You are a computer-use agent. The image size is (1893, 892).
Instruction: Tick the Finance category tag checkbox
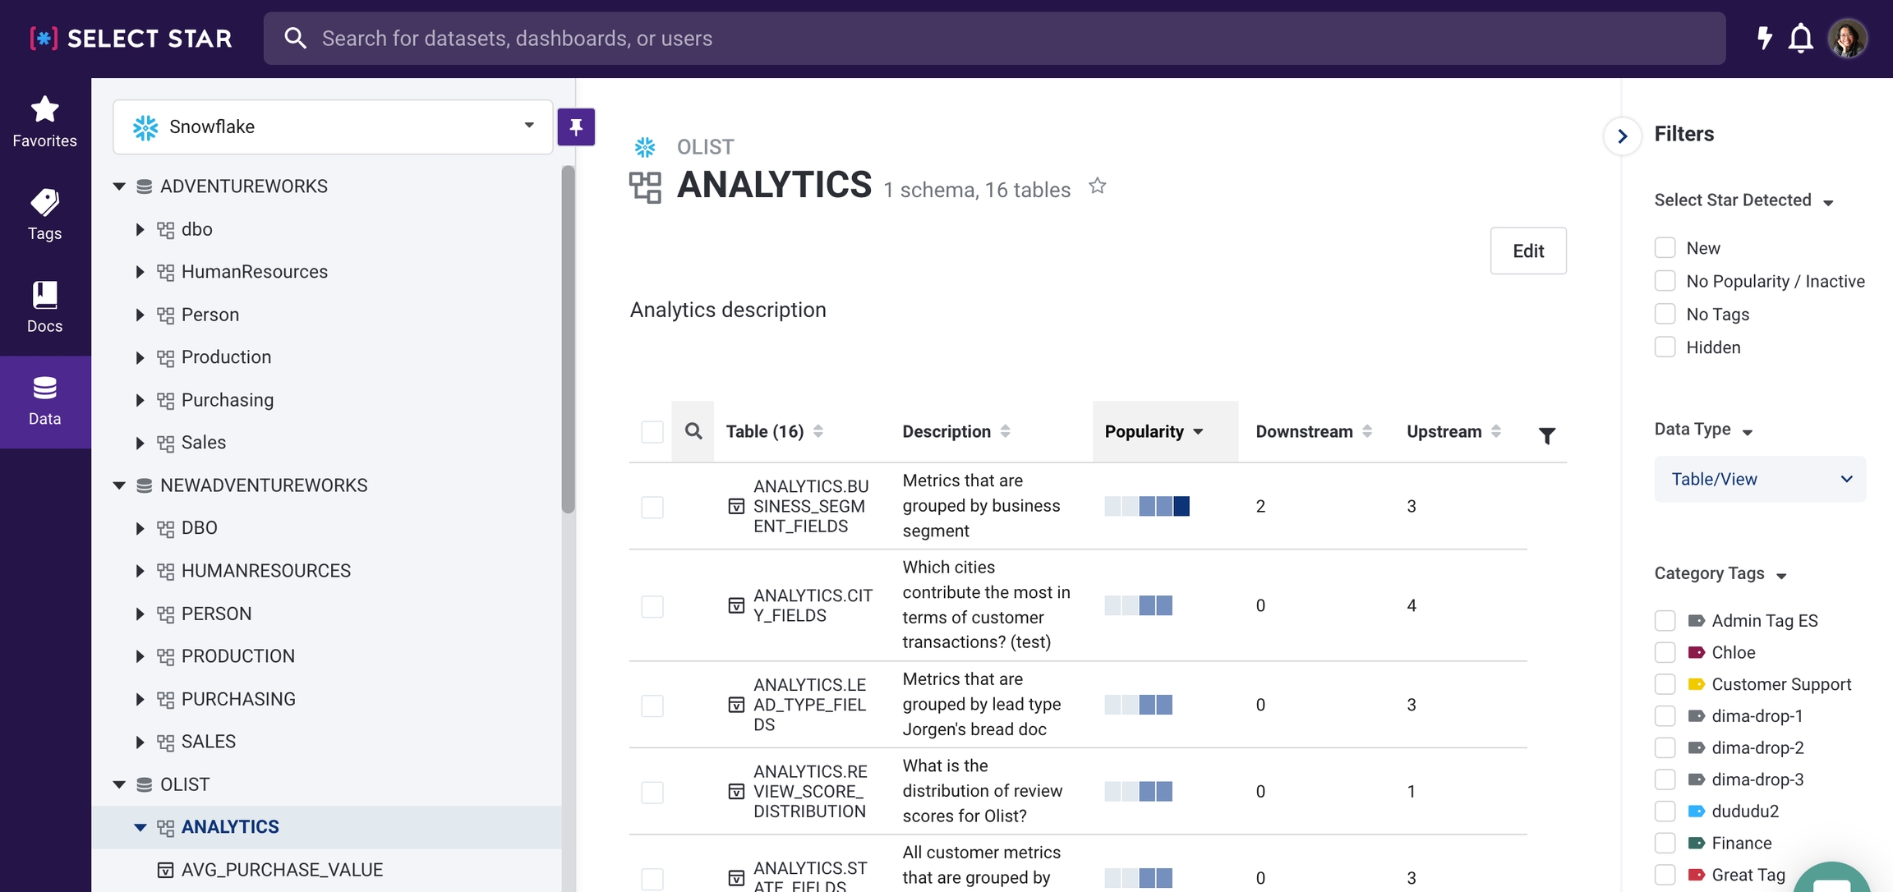(1665, 843)
